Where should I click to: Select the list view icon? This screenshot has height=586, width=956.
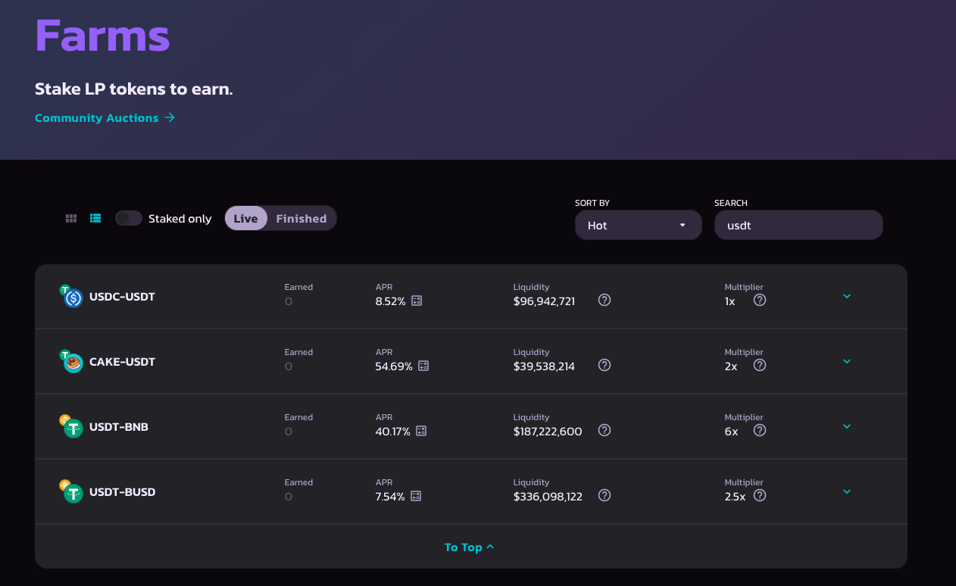click(95, 219)
